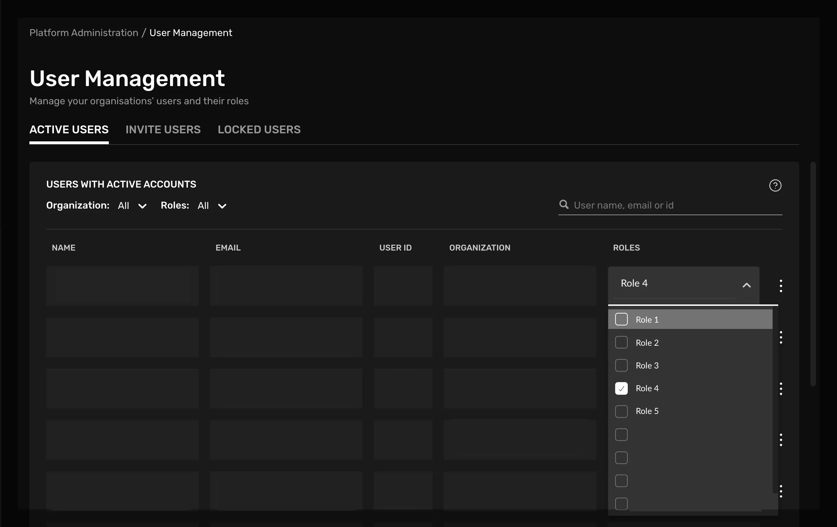Select the Role 2 option label
The height and width of the screenshot is (527, 837).
click(x=647, y=343)
